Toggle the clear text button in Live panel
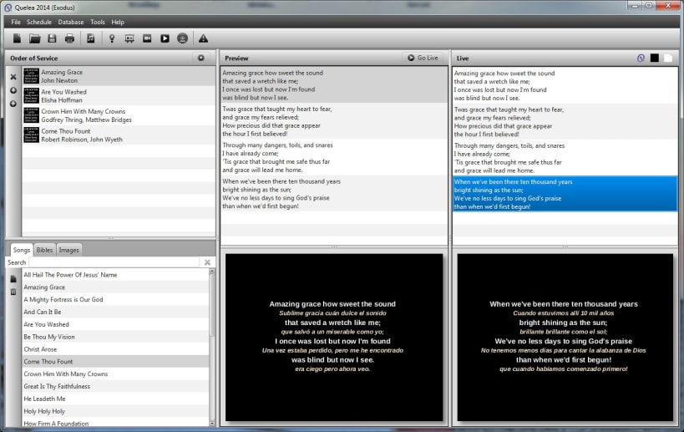This screenshot has width=684, height=432. point(668,58)
